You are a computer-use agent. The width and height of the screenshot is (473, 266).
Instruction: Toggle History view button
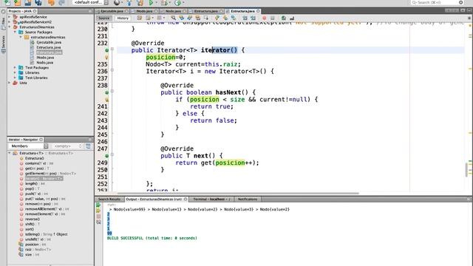pyautogui.click(x=123, y=18)
